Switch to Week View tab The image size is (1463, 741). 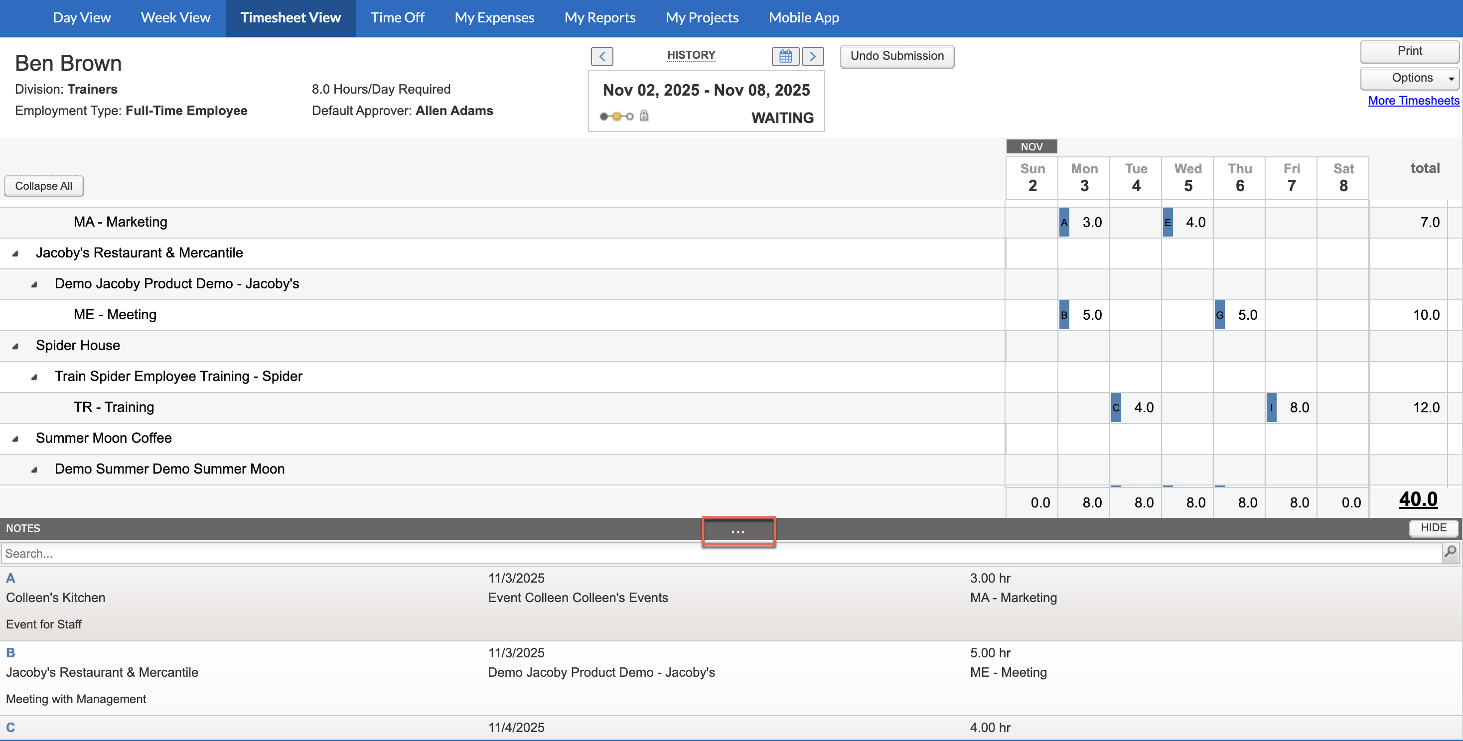175,17
